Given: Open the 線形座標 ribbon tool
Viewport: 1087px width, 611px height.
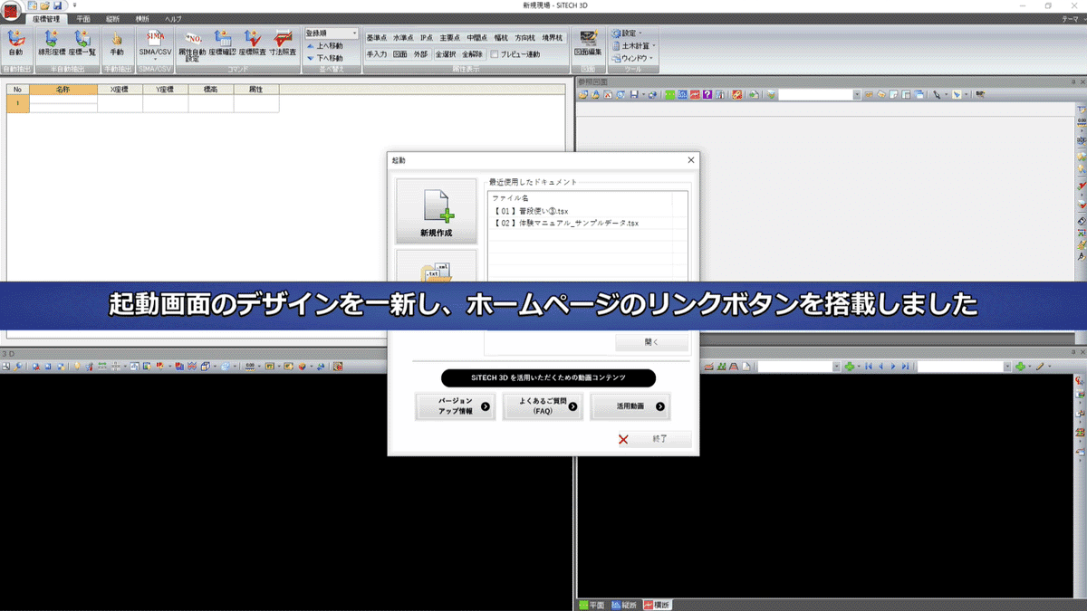Looking at the screenshot, I should click(52, 43).
